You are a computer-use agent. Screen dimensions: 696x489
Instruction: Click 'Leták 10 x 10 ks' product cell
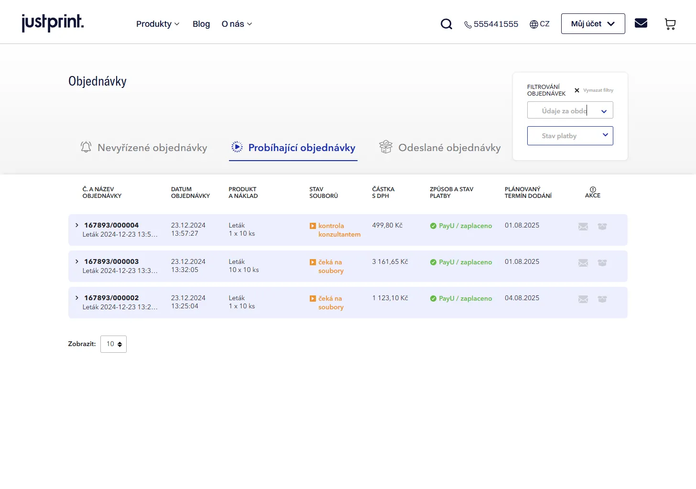tap(244, 266)
